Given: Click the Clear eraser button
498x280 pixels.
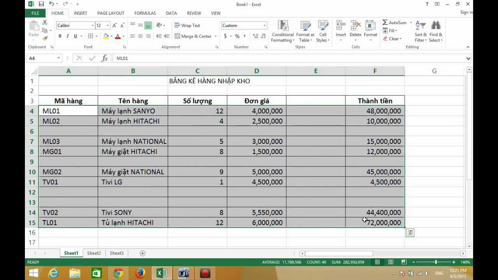Looking at the screenshot, I should (392, 38).
